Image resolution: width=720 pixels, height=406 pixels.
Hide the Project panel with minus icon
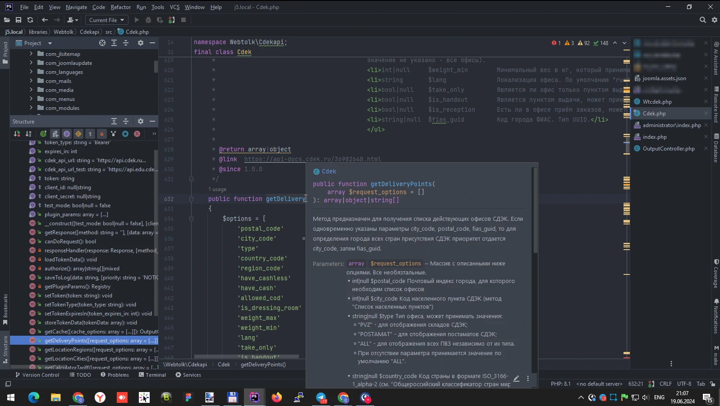(152, 43)
